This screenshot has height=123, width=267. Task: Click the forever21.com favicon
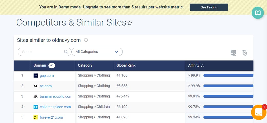[36, 117]
